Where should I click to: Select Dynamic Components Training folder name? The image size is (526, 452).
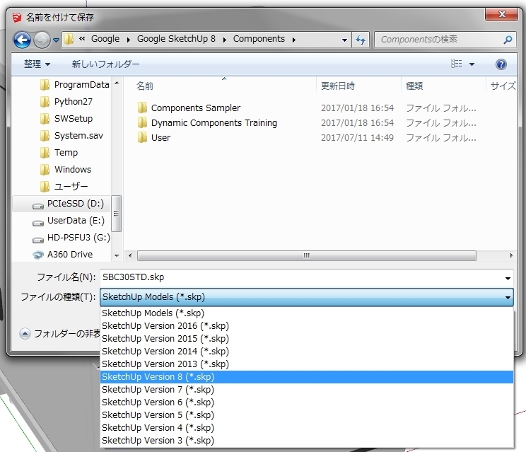214,123
